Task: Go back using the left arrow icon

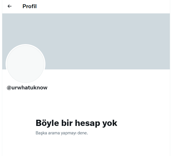Action: point(10,6)
